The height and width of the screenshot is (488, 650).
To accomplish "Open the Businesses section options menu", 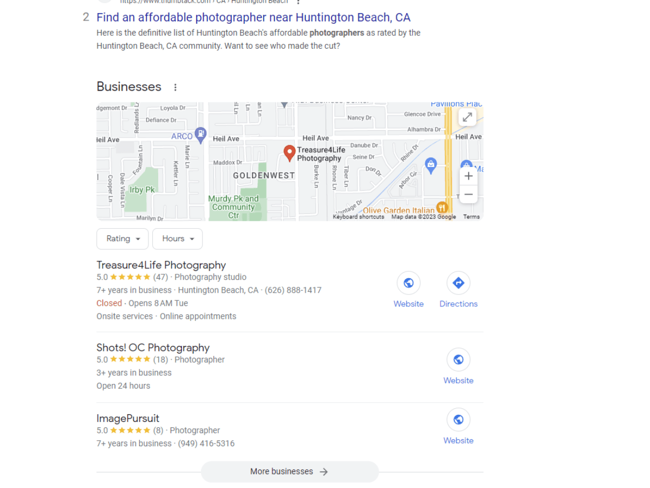I will [x=175, y=87].
